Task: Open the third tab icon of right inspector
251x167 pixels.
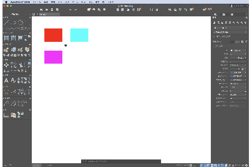Action: click(232, 14)
